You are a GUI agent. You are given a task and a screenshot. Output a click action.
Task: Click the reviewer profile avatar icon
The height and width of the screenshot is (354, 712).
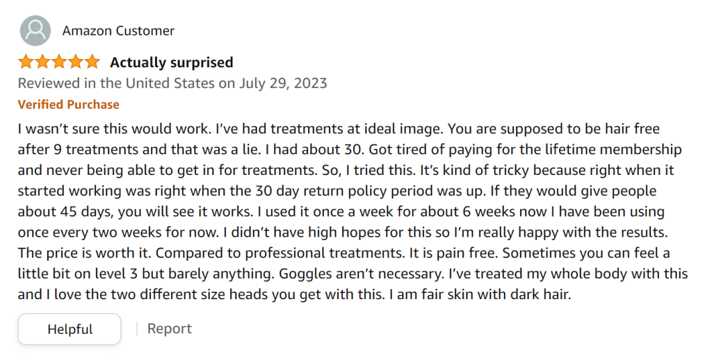(x=35, y=31)
